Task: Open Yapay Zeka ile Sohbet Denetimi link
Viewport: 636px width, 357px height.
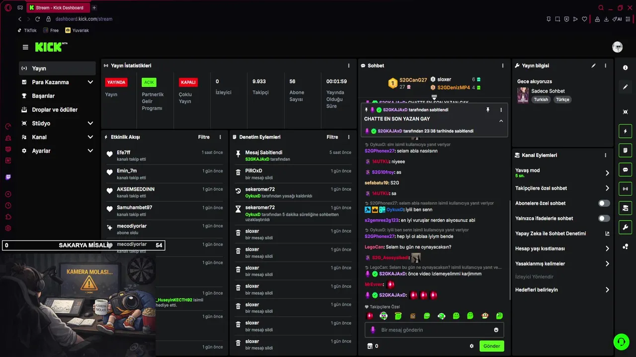Action: click(563, 234)
